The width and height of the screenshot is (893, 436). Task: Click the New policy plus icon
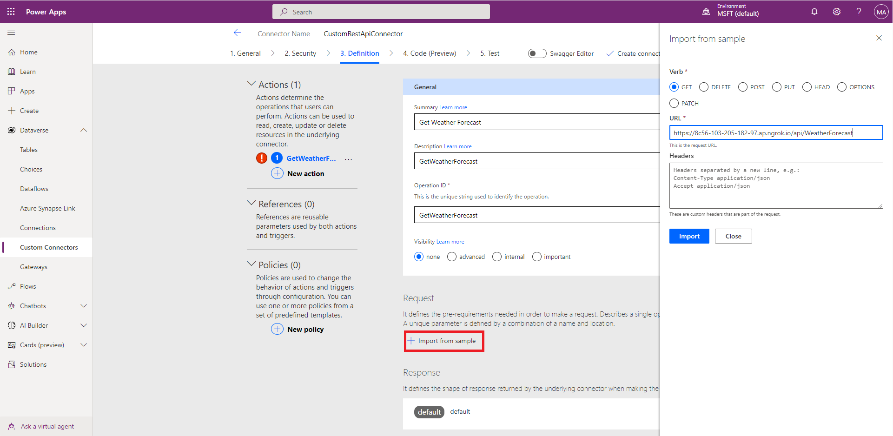coord(277,329)
